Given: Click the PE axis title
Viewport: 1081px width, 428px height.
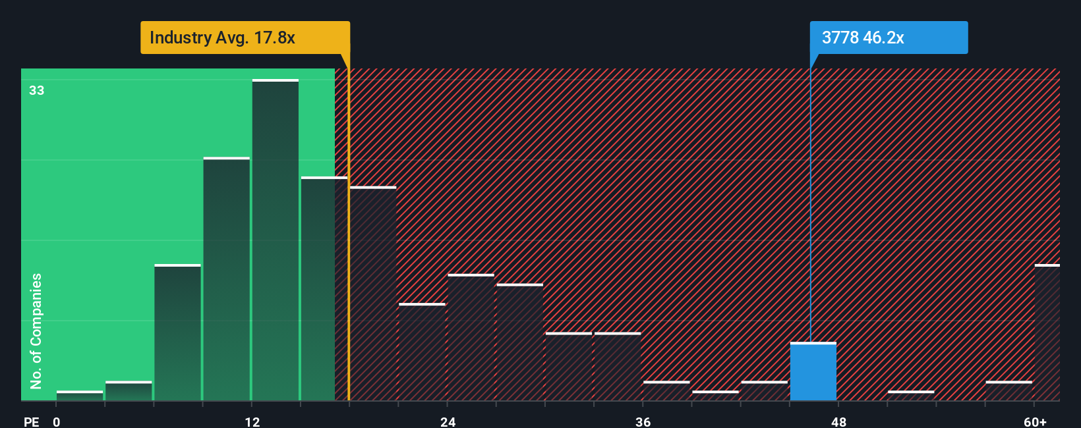Looking at the screenshot, I should tap(31, 421).
